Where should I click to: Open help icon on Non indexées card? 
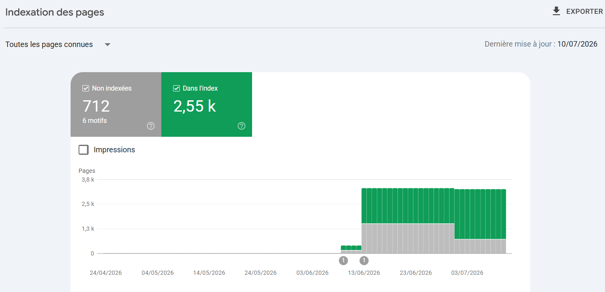tap(151, 126)
